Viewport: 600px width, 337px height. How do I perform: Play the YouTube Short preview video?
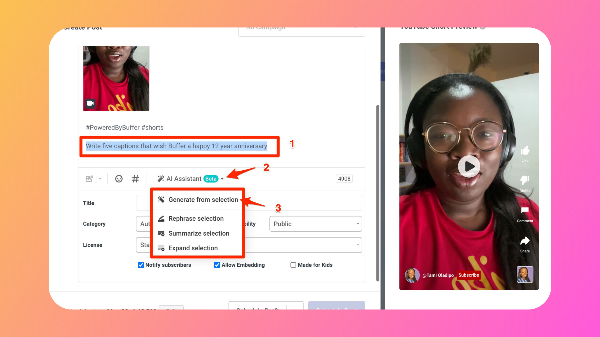469,166
